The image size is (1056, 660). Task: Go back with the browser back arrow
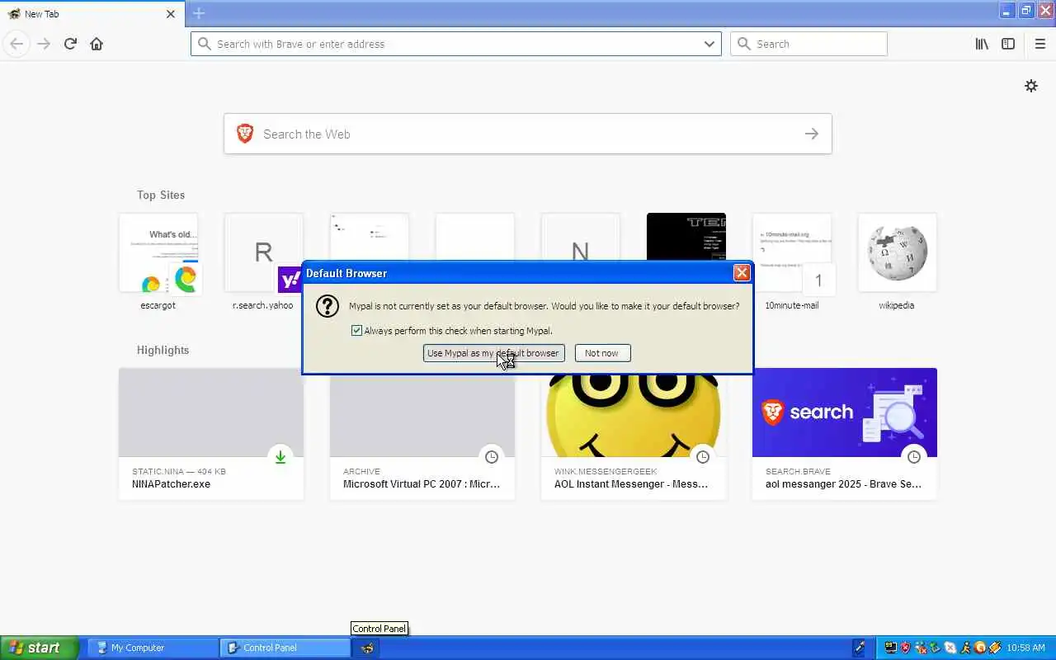(x=16, y=44)
